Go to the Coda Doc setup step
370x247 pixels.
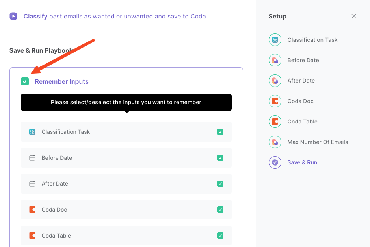click(300, 101)
